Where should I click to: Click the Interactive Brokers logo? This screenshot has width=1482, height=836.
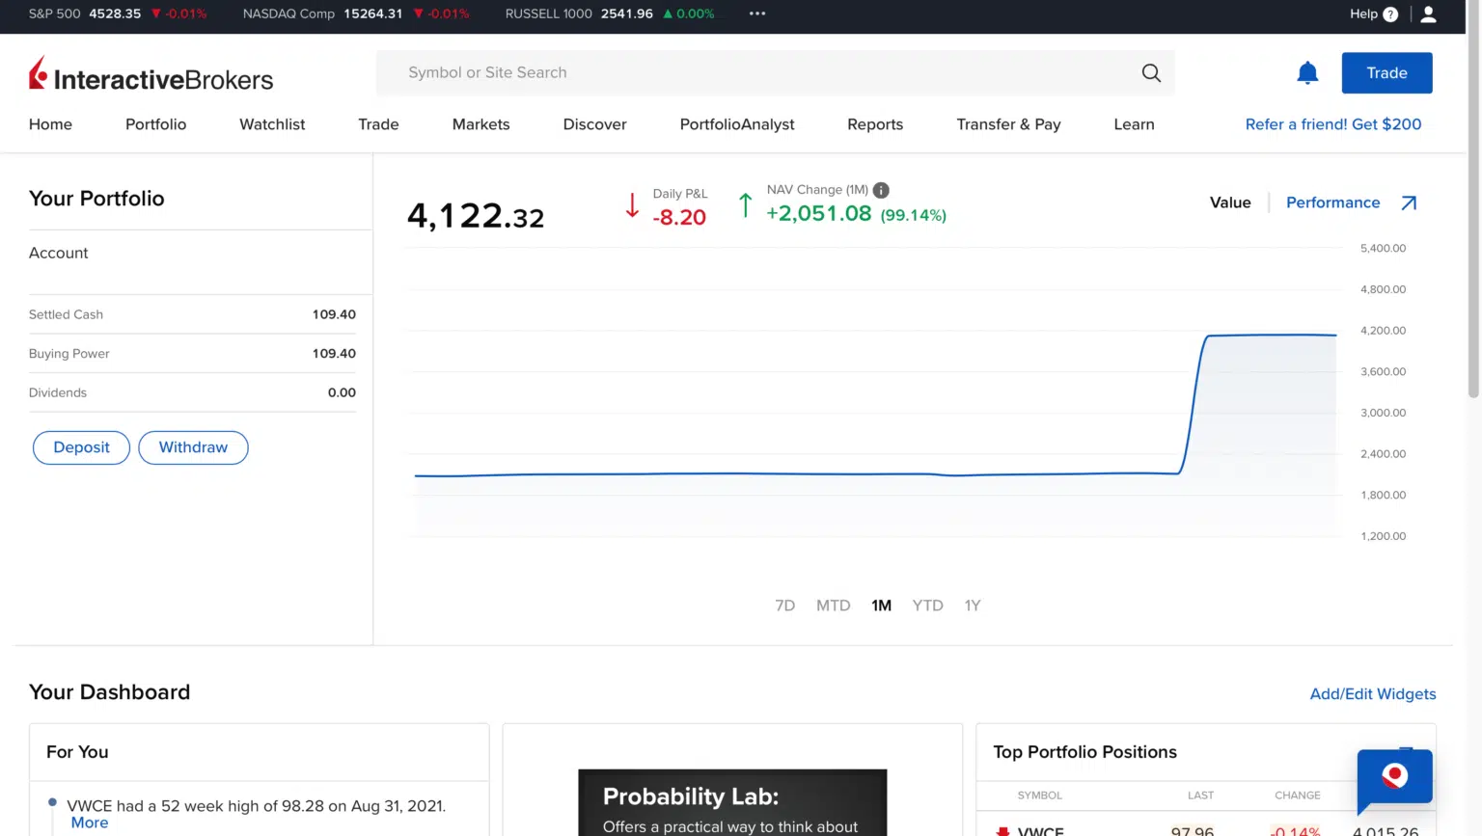(151, 77)
